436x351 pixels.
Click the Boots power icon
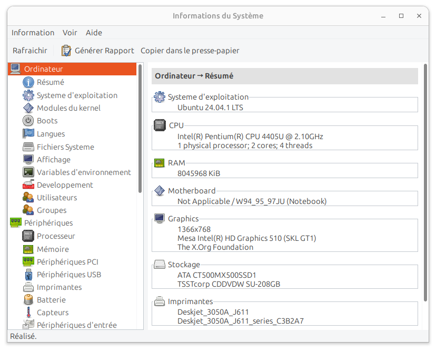28,121
